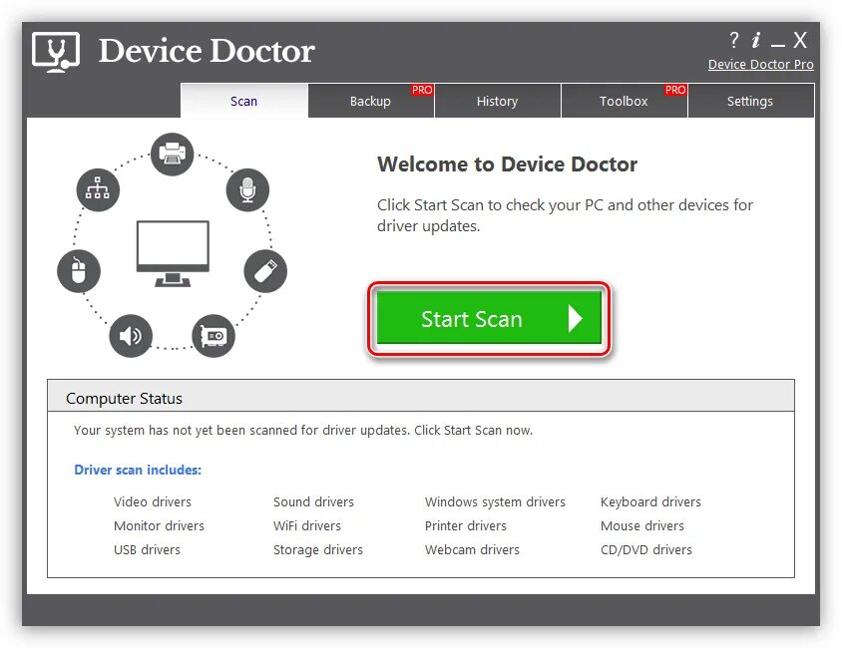The width and height of the screenshot is (842, 648).
Task: Click the 'not yet been scanned' status message
Action: tap(303, 431)
